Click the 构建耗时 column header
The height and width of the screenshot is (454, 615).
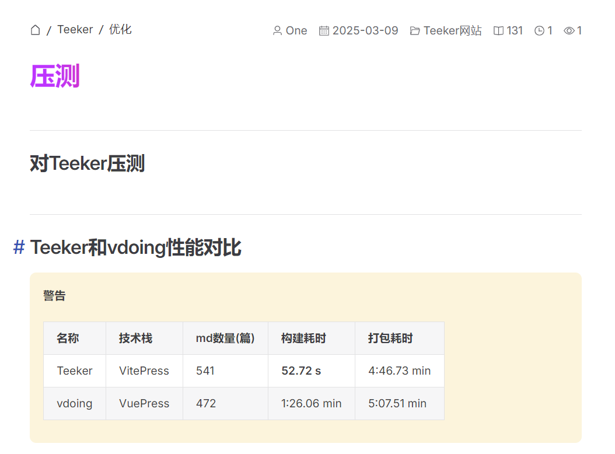click(x=312, y=338)
